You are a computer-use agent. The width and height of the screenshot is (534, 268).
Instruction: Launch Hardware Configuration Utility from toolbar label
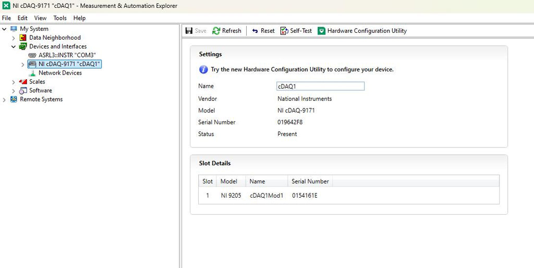(367, 31)
